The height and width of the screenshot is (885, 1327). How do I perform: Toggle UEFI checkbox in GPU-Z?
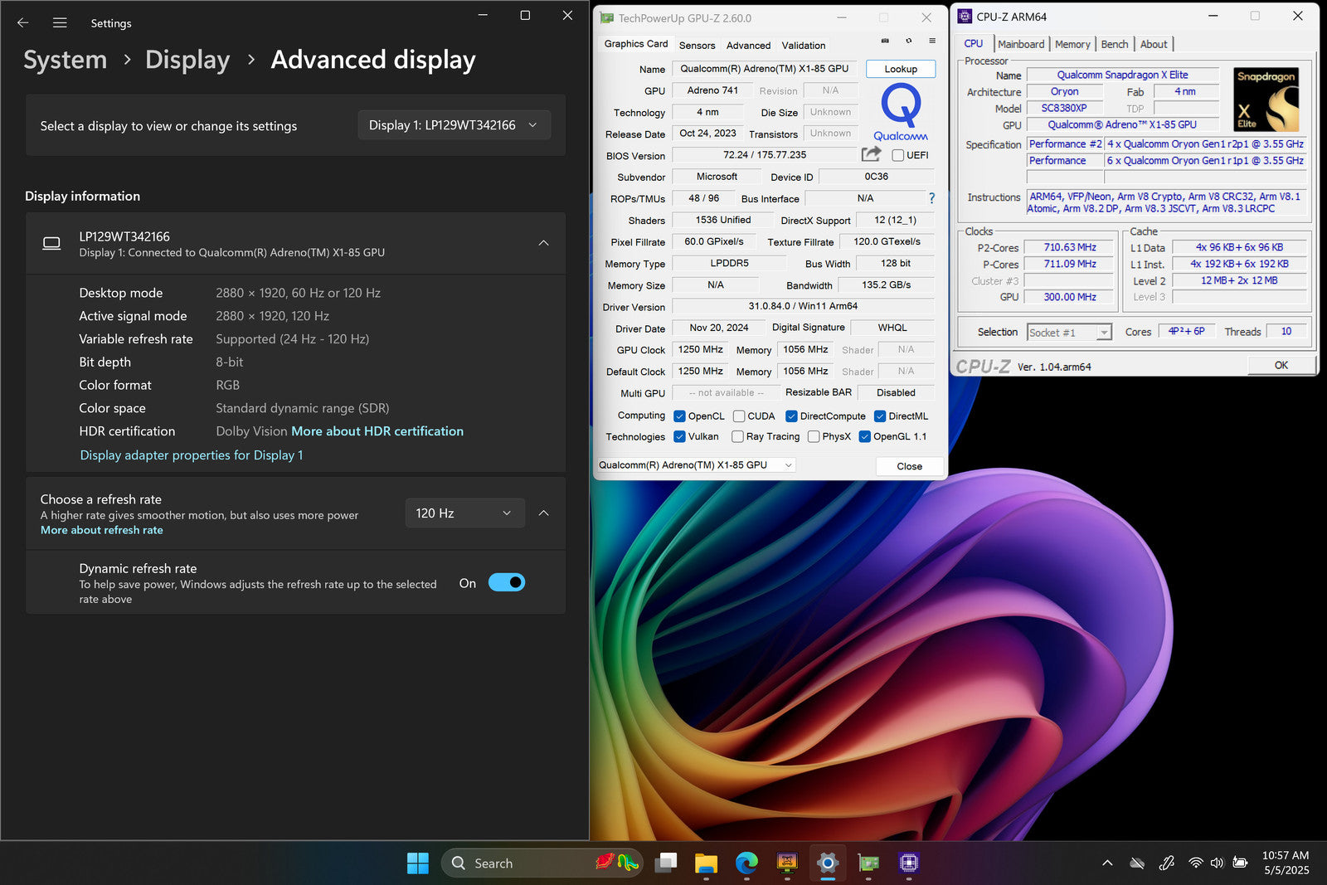point(897,155)
